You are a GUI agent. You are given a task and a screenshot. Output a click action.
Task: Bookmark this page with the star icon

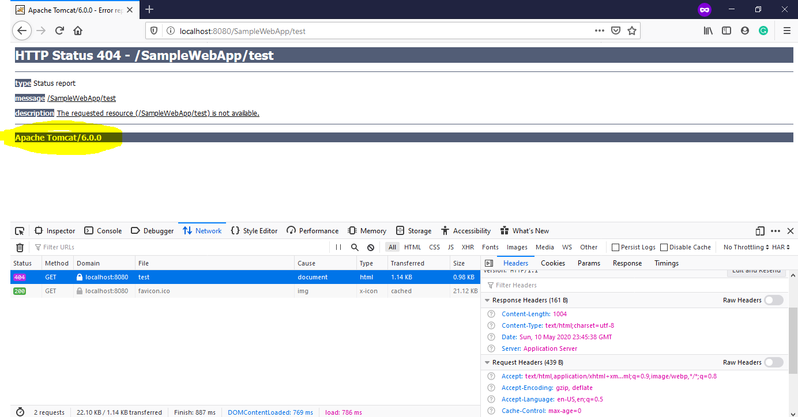pos(632,31)
